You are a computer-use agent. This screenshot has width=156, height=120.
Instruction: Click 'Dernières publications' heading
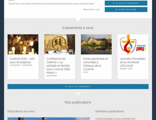pos(110,111)
